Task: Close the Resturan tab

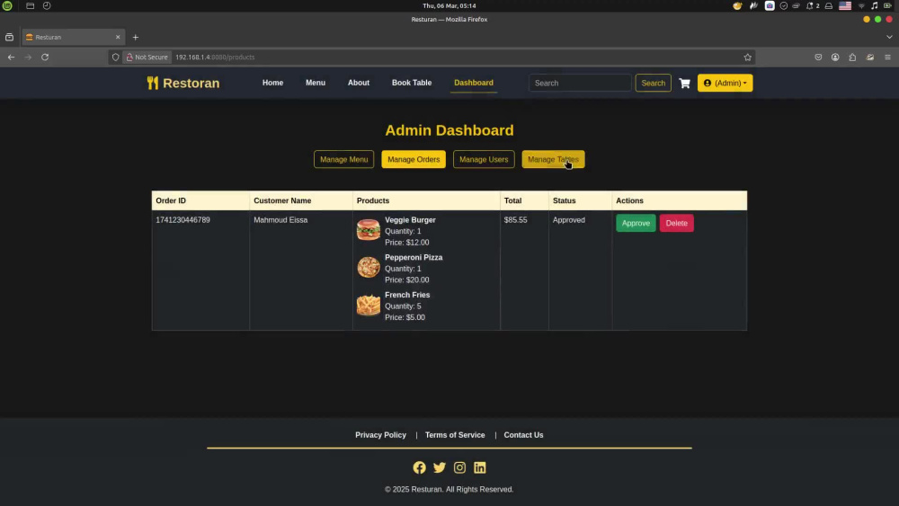Action: pyautogui.click(x=118, y=37)
